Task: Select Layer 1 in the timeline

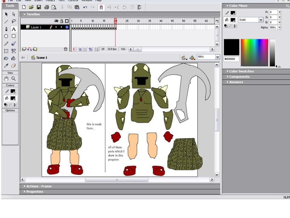Action: coord(36,27)
